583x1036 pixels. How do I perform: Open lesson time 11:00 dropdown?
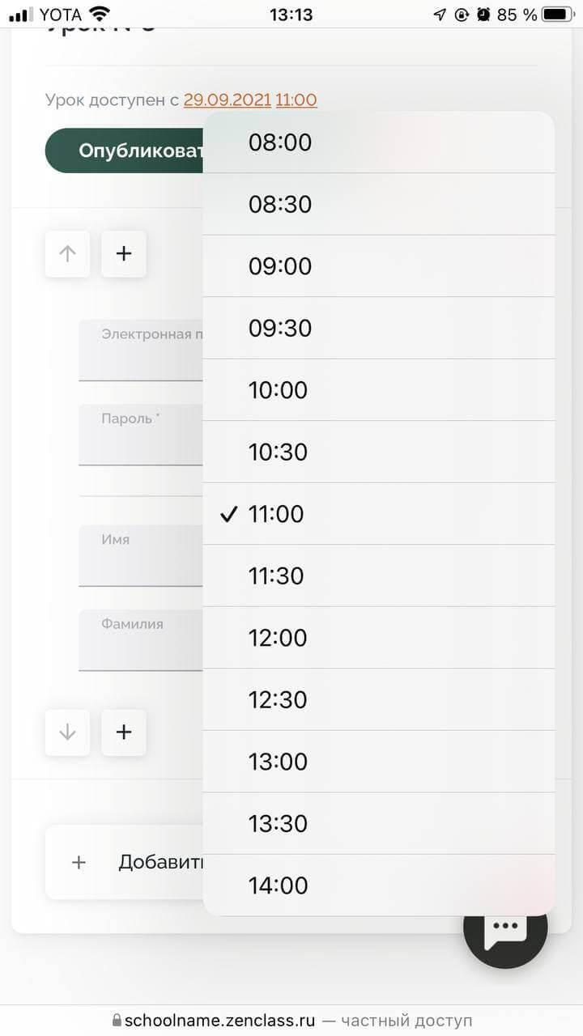(x=296, y=100)
